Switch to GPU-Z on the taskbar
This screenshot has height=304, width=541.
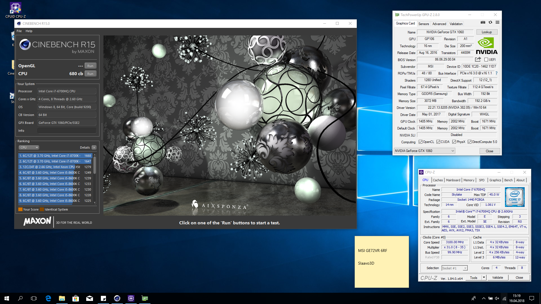pos(145,298)
